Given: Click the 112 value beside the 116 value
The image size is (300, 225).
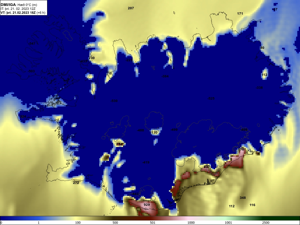Looking at the screenshot, I should [232, 206].
